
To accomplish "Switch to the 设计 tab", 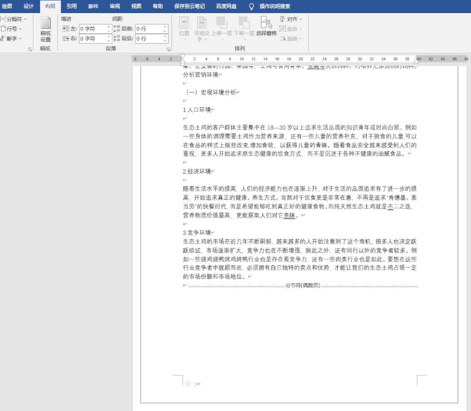I will coord(28,6).
